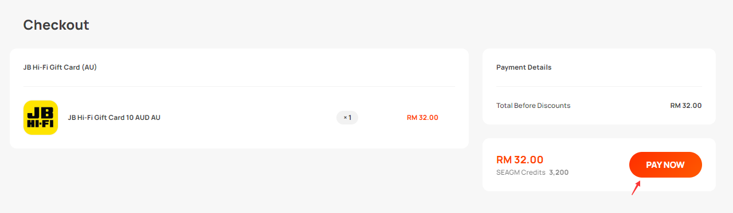
Task: Click the Checkout heading
Action: point(56,25)
